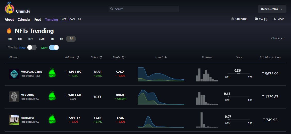
Task: Switch to the DeFi tab
Action: tap(72, 19)
